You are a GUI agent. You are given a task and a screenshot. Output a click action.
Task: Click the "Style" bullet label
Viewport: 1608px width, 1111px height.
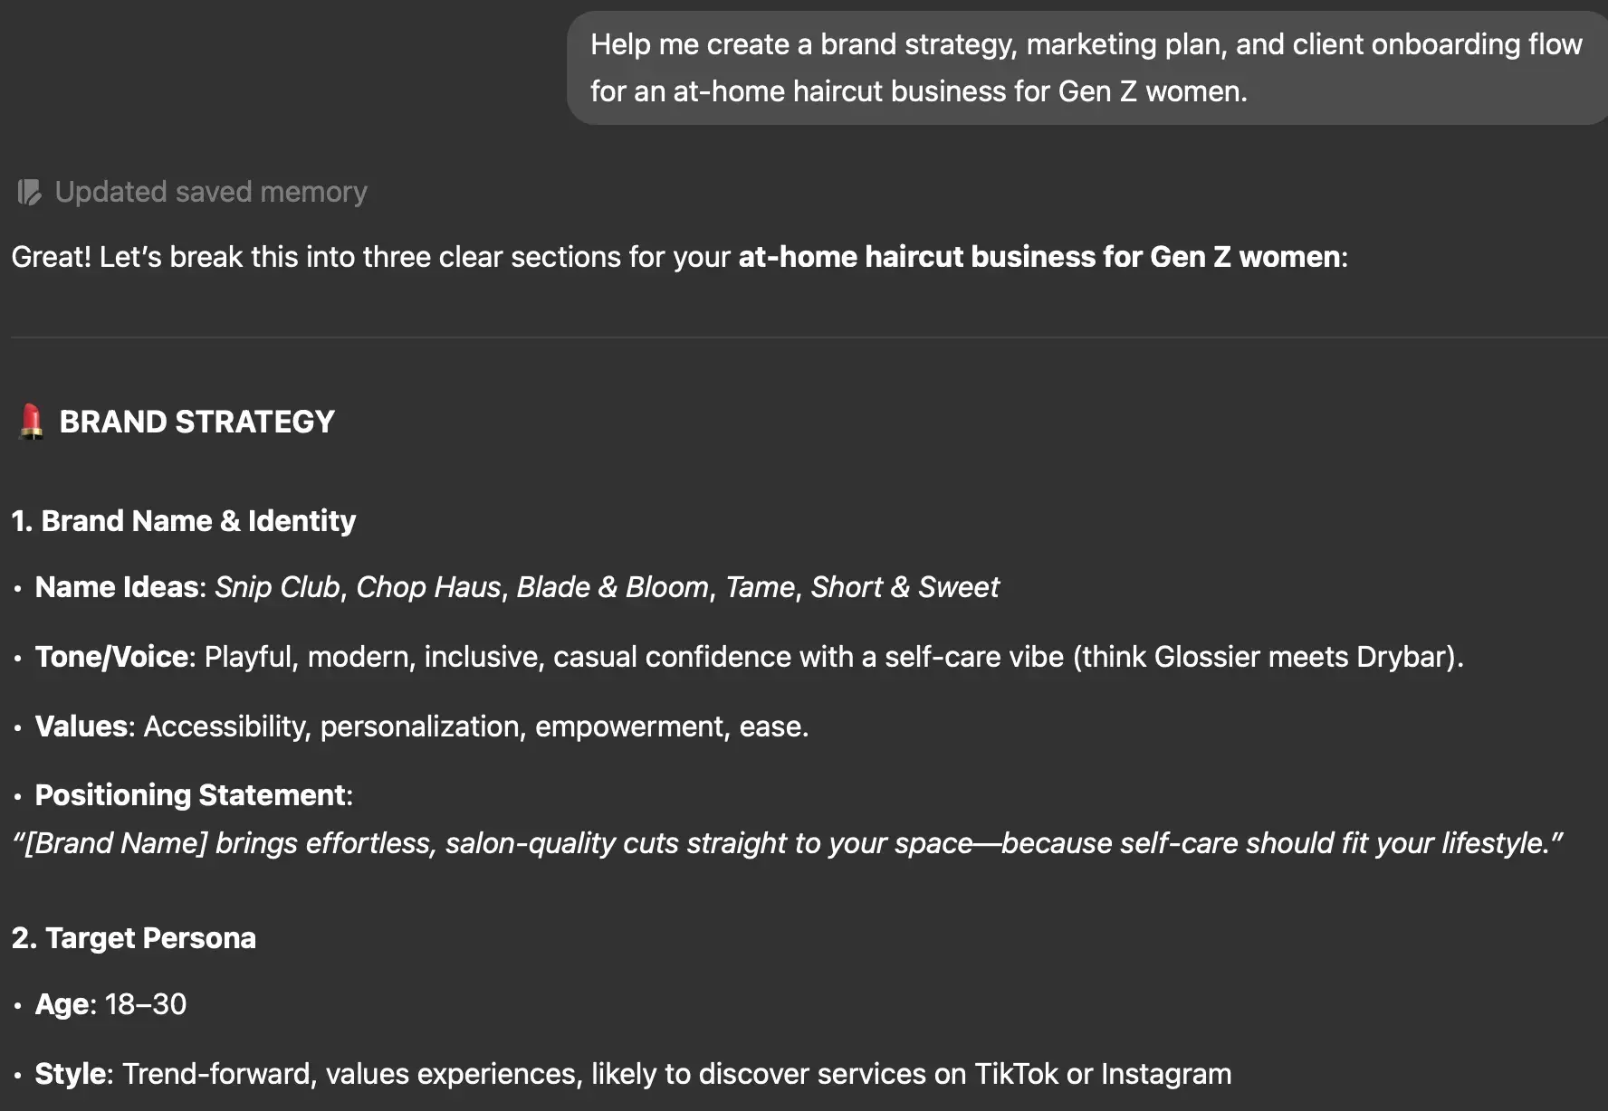pyautogui.click(x=71, y=1074)
